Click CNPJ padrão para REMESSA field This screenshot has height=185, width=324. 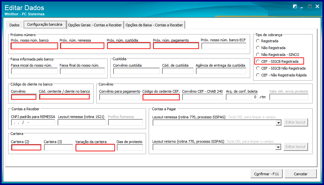coord(33,123)
